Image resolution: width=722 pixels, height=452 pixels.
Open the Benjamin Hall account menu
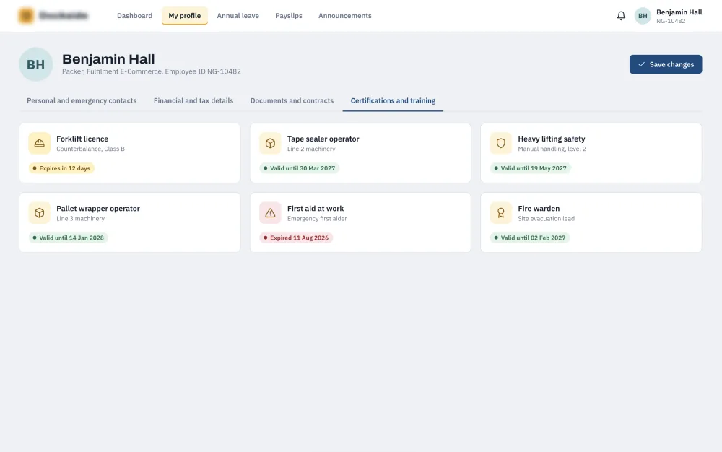coord(668,16)
